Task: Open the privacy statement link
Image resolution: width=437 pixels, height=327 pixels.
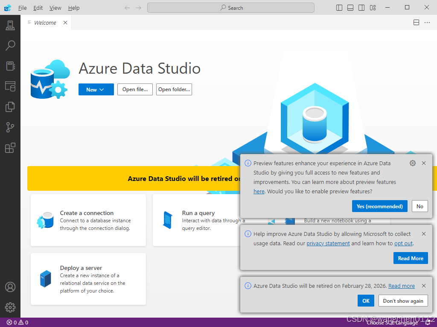Action: (x=328, y=243)
